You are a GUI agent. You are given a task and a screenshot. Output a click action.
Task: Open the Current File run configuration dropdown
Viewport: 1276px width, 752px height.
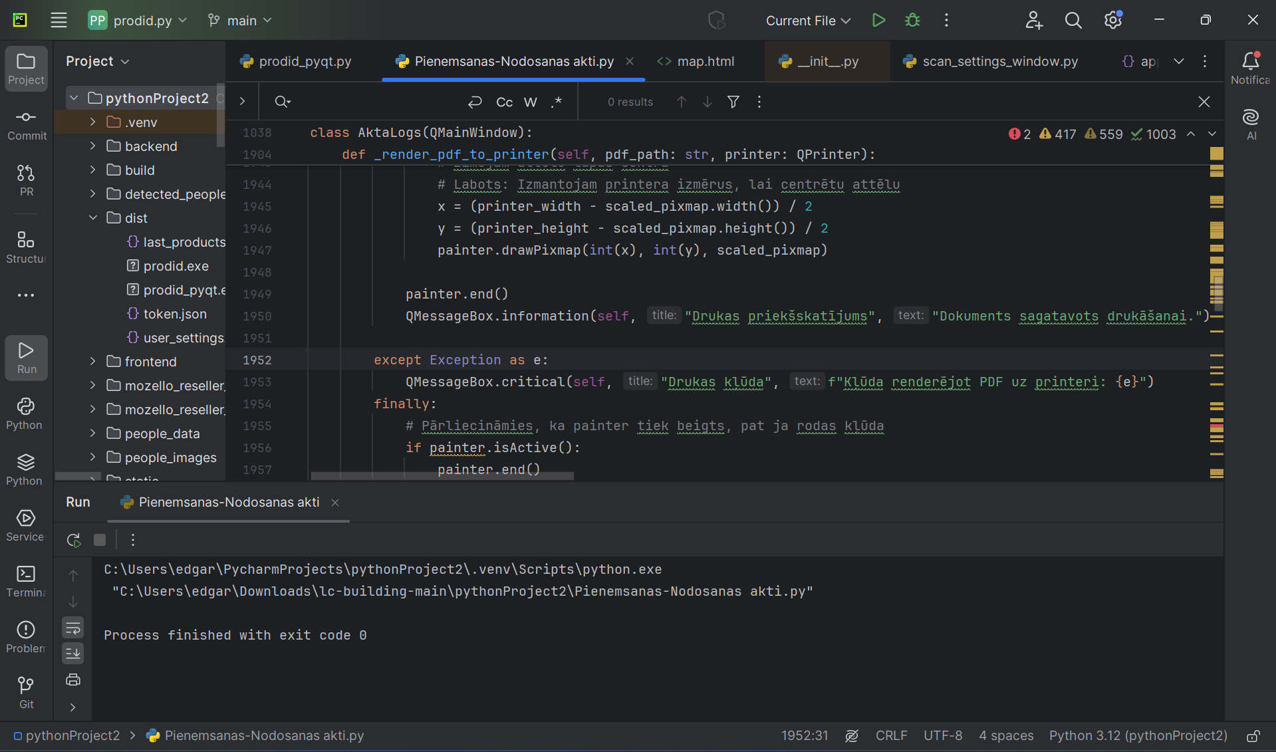808,21
